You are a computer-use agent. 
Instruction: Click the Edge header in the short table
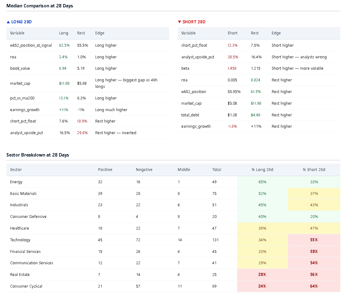click(276, 33)
